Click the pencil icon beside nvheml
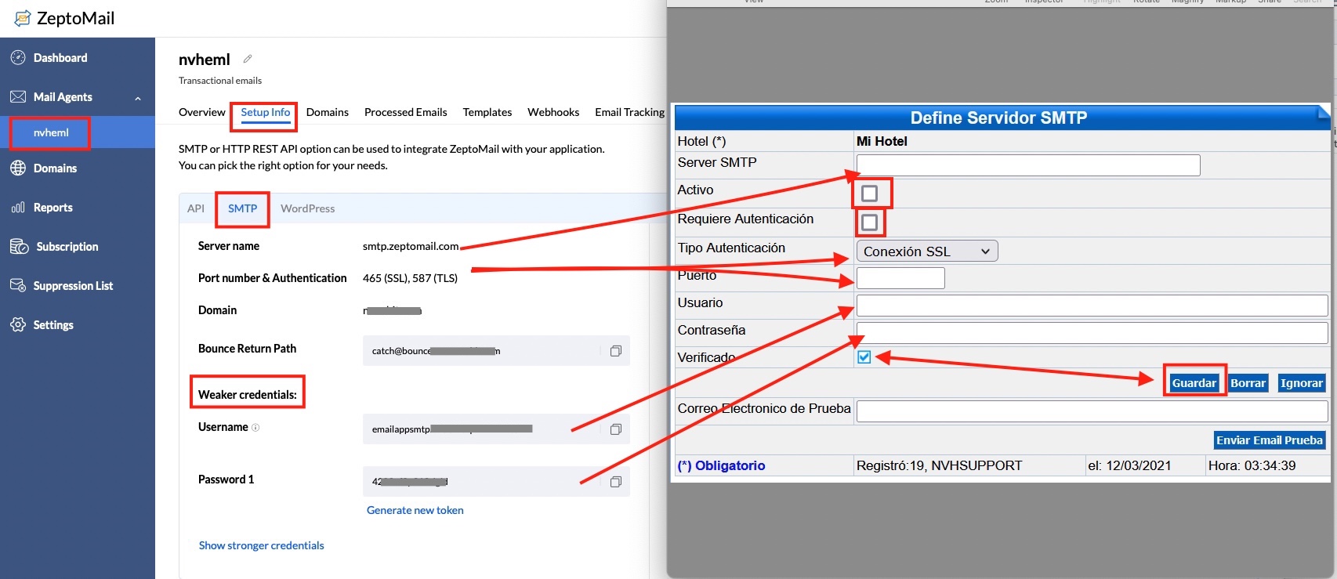1337x579 pixels. click(248, 59)
